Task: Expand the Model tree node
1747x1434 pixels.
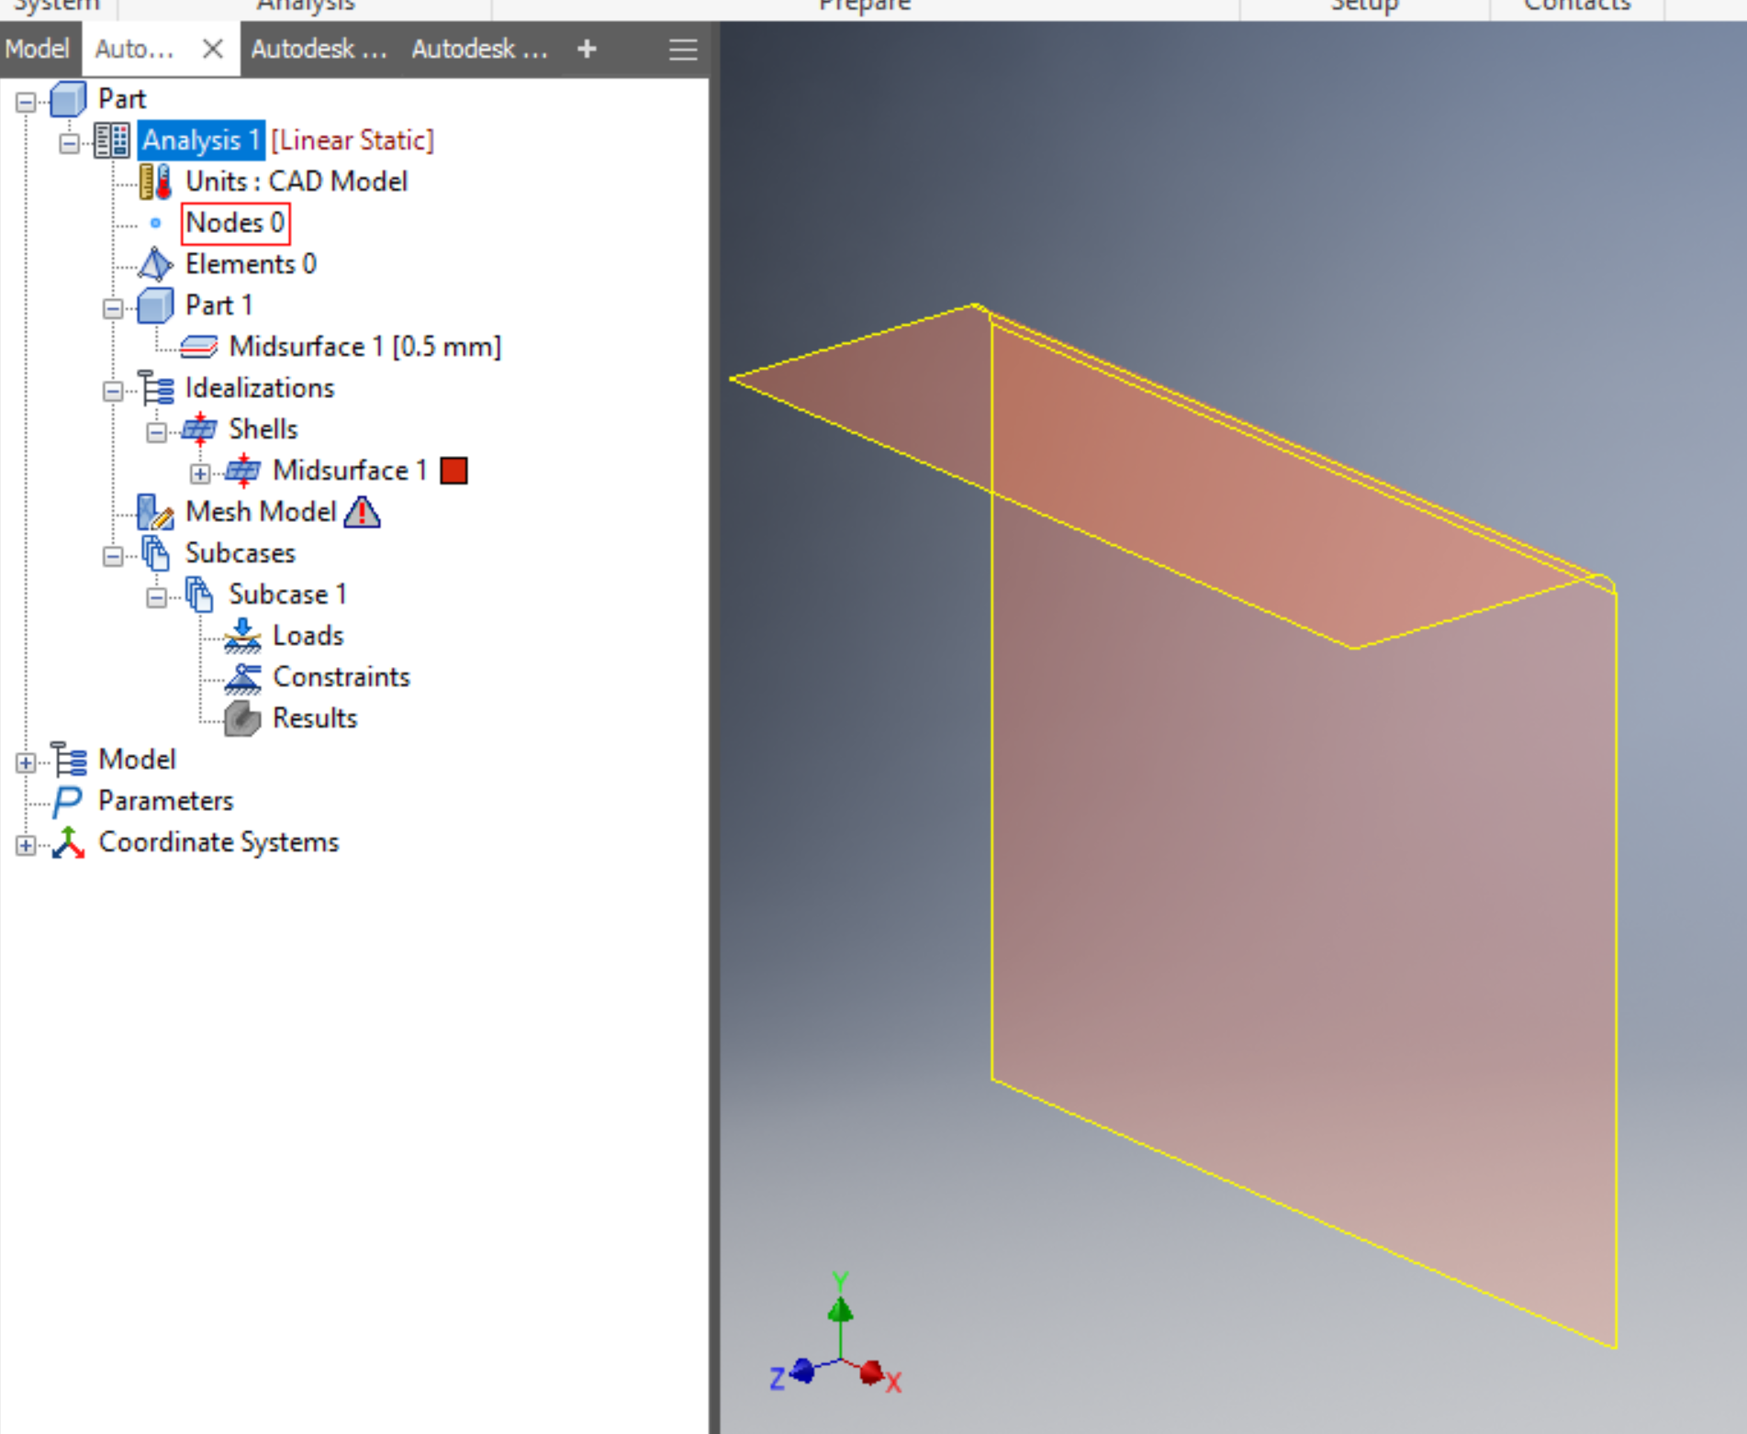Action: [26, 762]
